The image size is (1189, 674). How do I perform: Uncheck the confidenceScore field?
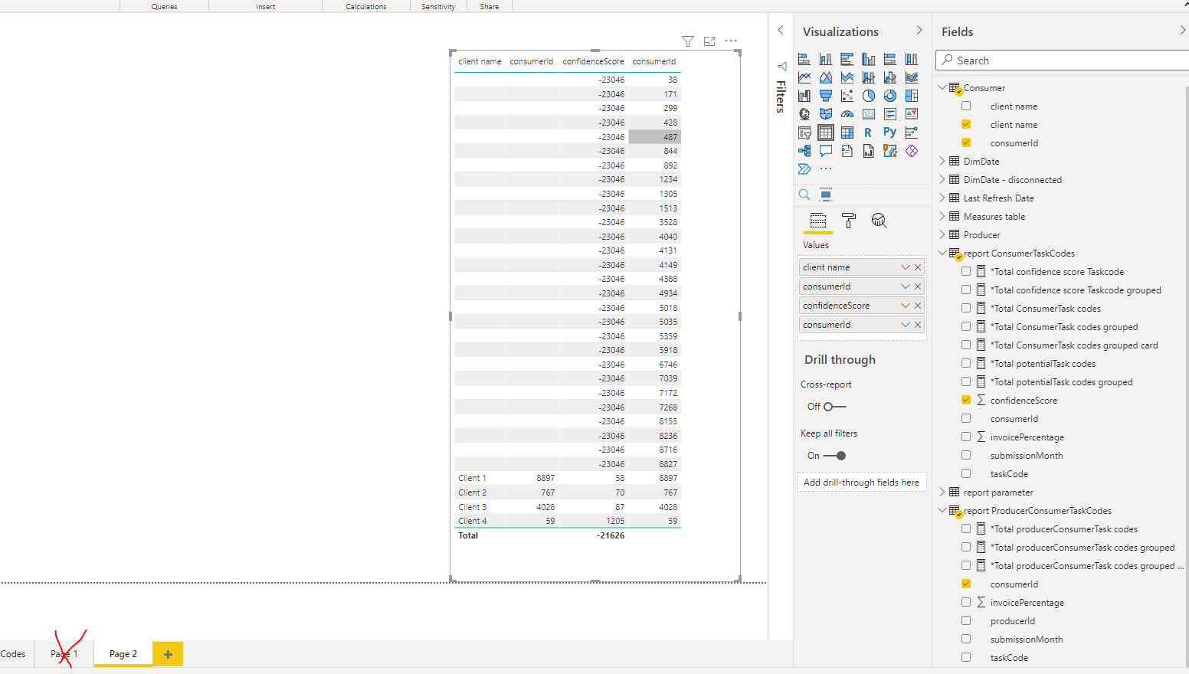966,401
